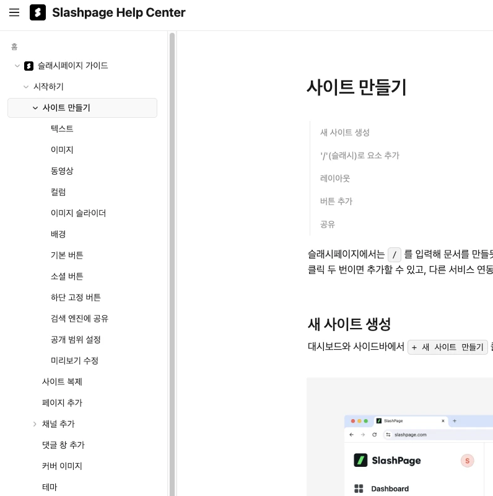Image resolution: width=493 pixels, height=496 pixels.
Task: Click the 사이트 만들기 page title
Action: [x=357, y=87]
